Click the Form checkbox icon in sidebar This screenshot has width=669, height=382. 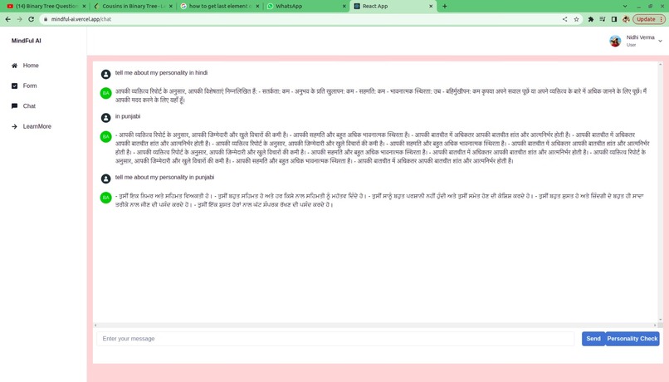tap(14, 86)
